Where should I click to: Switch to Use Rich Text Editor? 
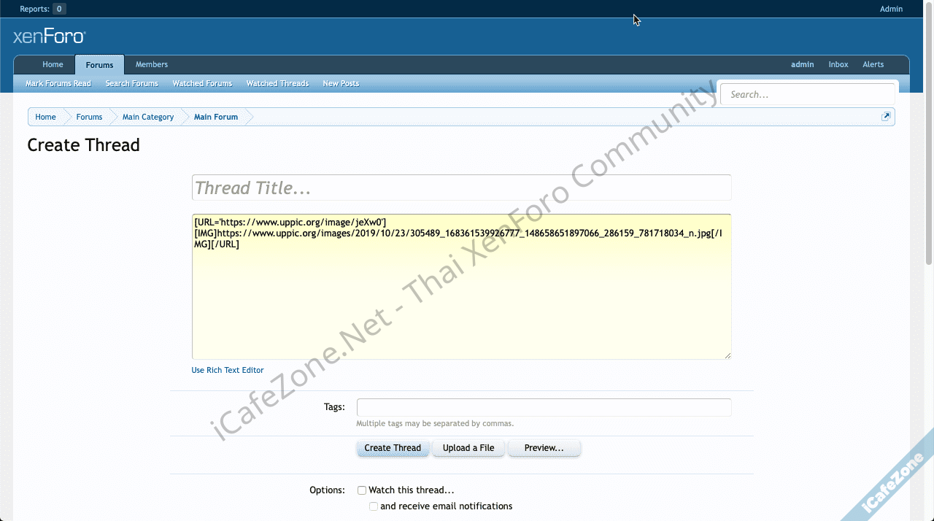click(x=228, y=370)
